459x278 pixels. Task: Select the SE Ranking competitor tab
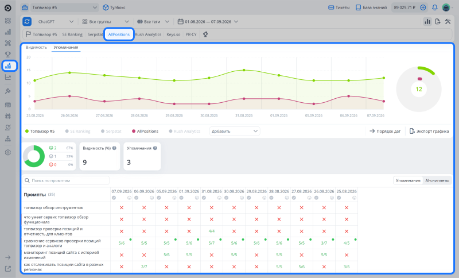[72, 34]
